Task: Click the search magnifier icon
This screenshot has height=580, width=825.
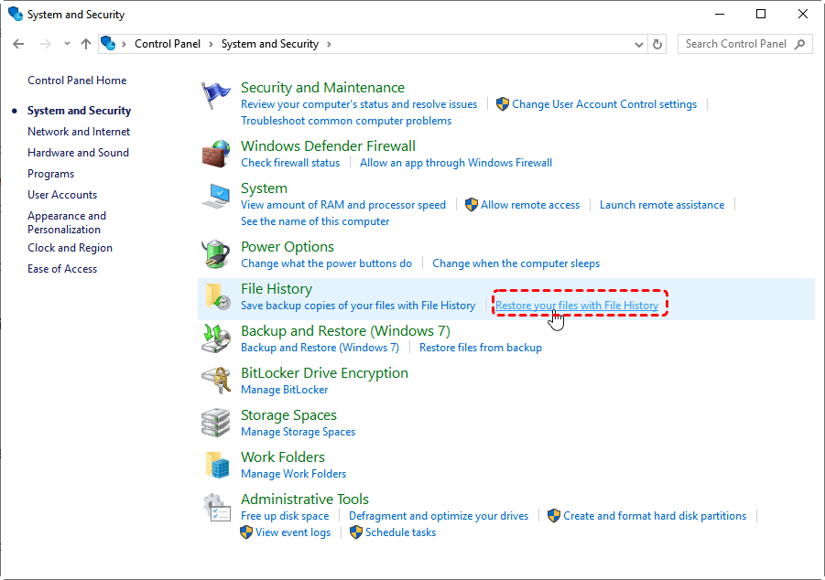Action: (799, 44)
